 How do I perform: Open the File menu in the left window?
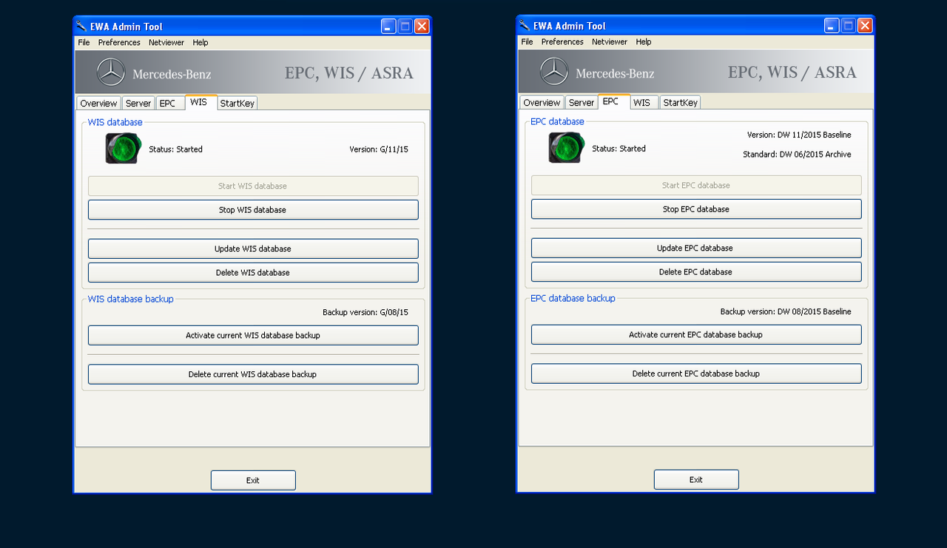(x=84, y=43)
